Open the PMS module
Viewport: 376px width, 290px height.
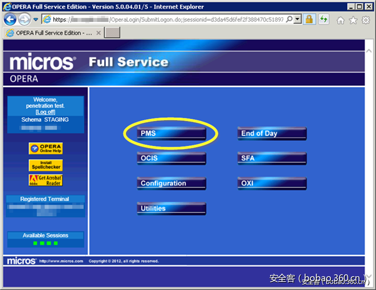pyautogui.click(x=172, y=133)
